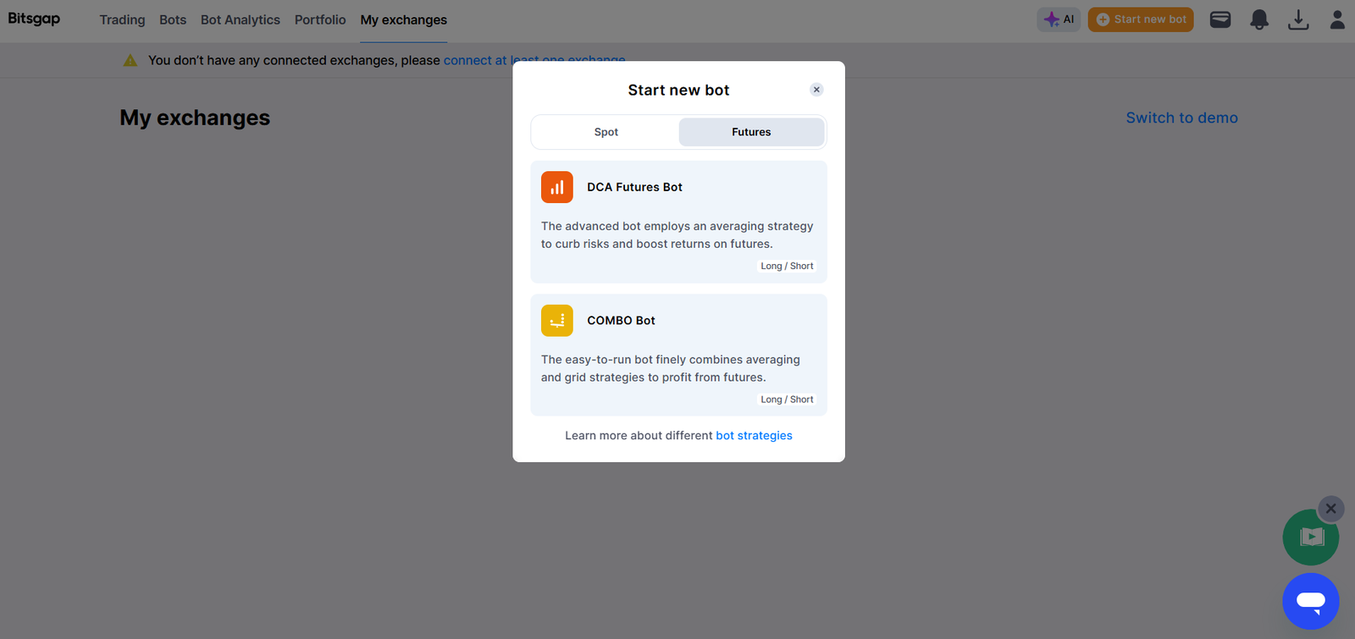Click the Bitsgap logo
This screenshot has width=1355, height=639.
tap(34, 19)
